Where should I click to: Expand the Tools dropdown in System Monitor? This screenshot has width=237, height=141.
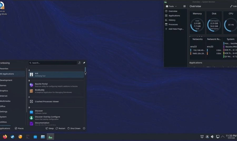(171, 6)
